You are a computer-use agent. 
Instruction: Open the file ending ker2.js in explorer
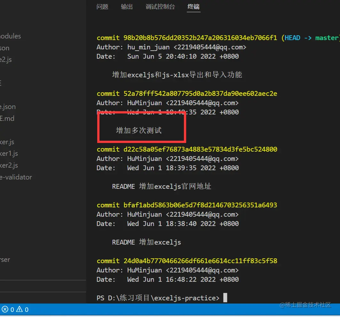coord(9,165)
